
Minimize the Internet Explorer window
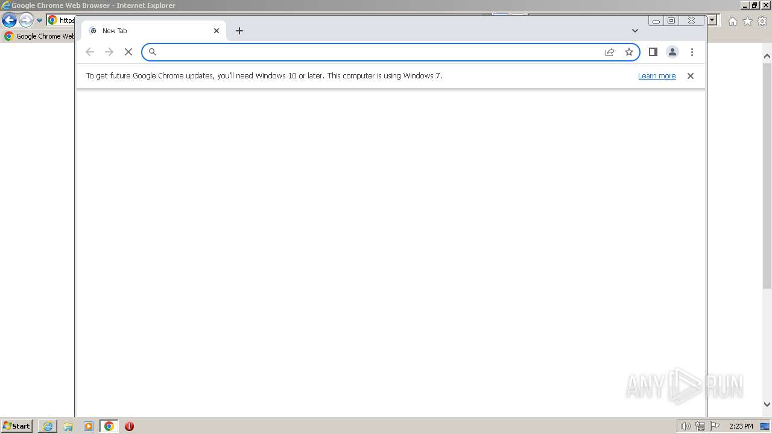pos(745,5)
